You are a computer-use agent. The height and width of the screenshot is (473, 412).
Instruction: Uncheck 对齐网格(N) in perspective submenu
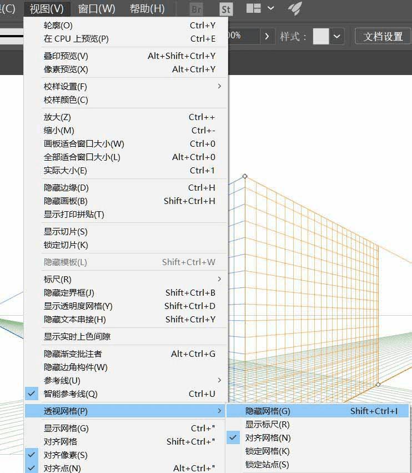click(x=318, y=438)
